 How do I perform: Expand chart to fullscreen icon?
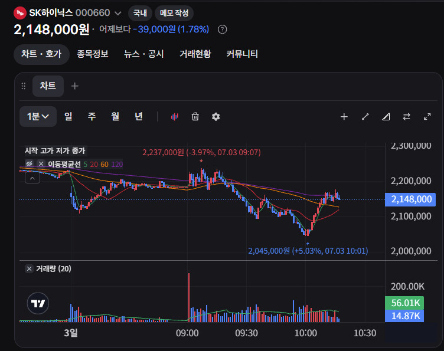(427, 117)
